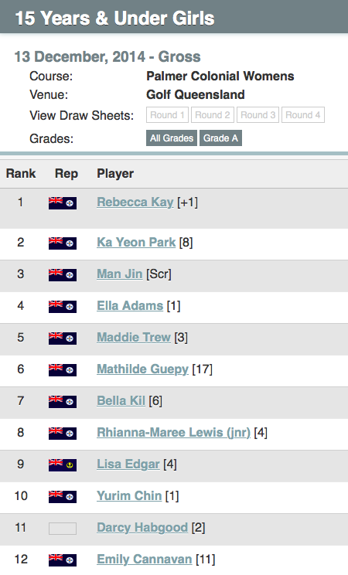Open Rebecca Kay's player profile
The image size is (348, 575).
(x=135, y=202)
